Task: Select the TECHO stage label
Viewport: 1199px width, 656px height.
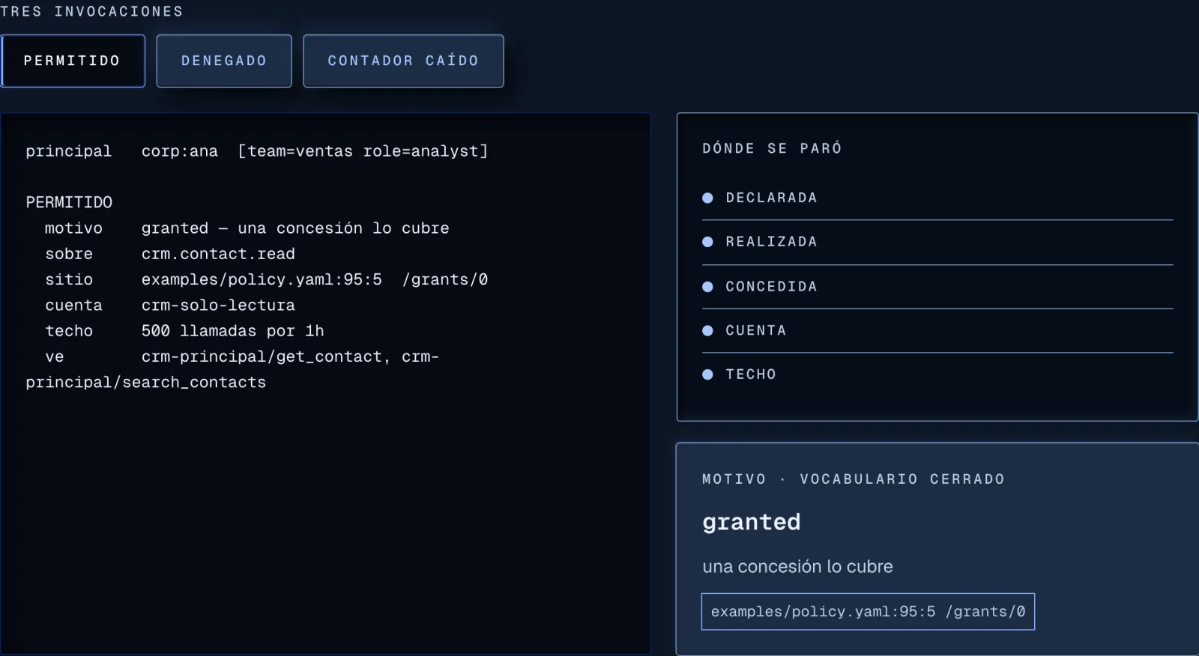Action: [x=751, y=374]
